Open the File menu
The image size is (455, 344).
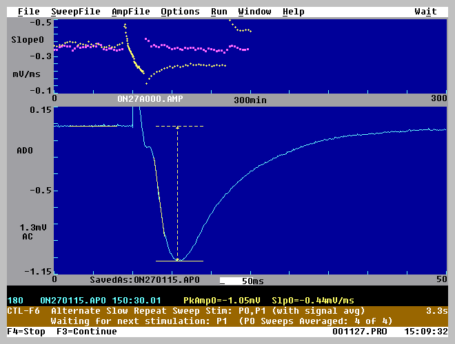pyautogui.click(x=28, y=12)
